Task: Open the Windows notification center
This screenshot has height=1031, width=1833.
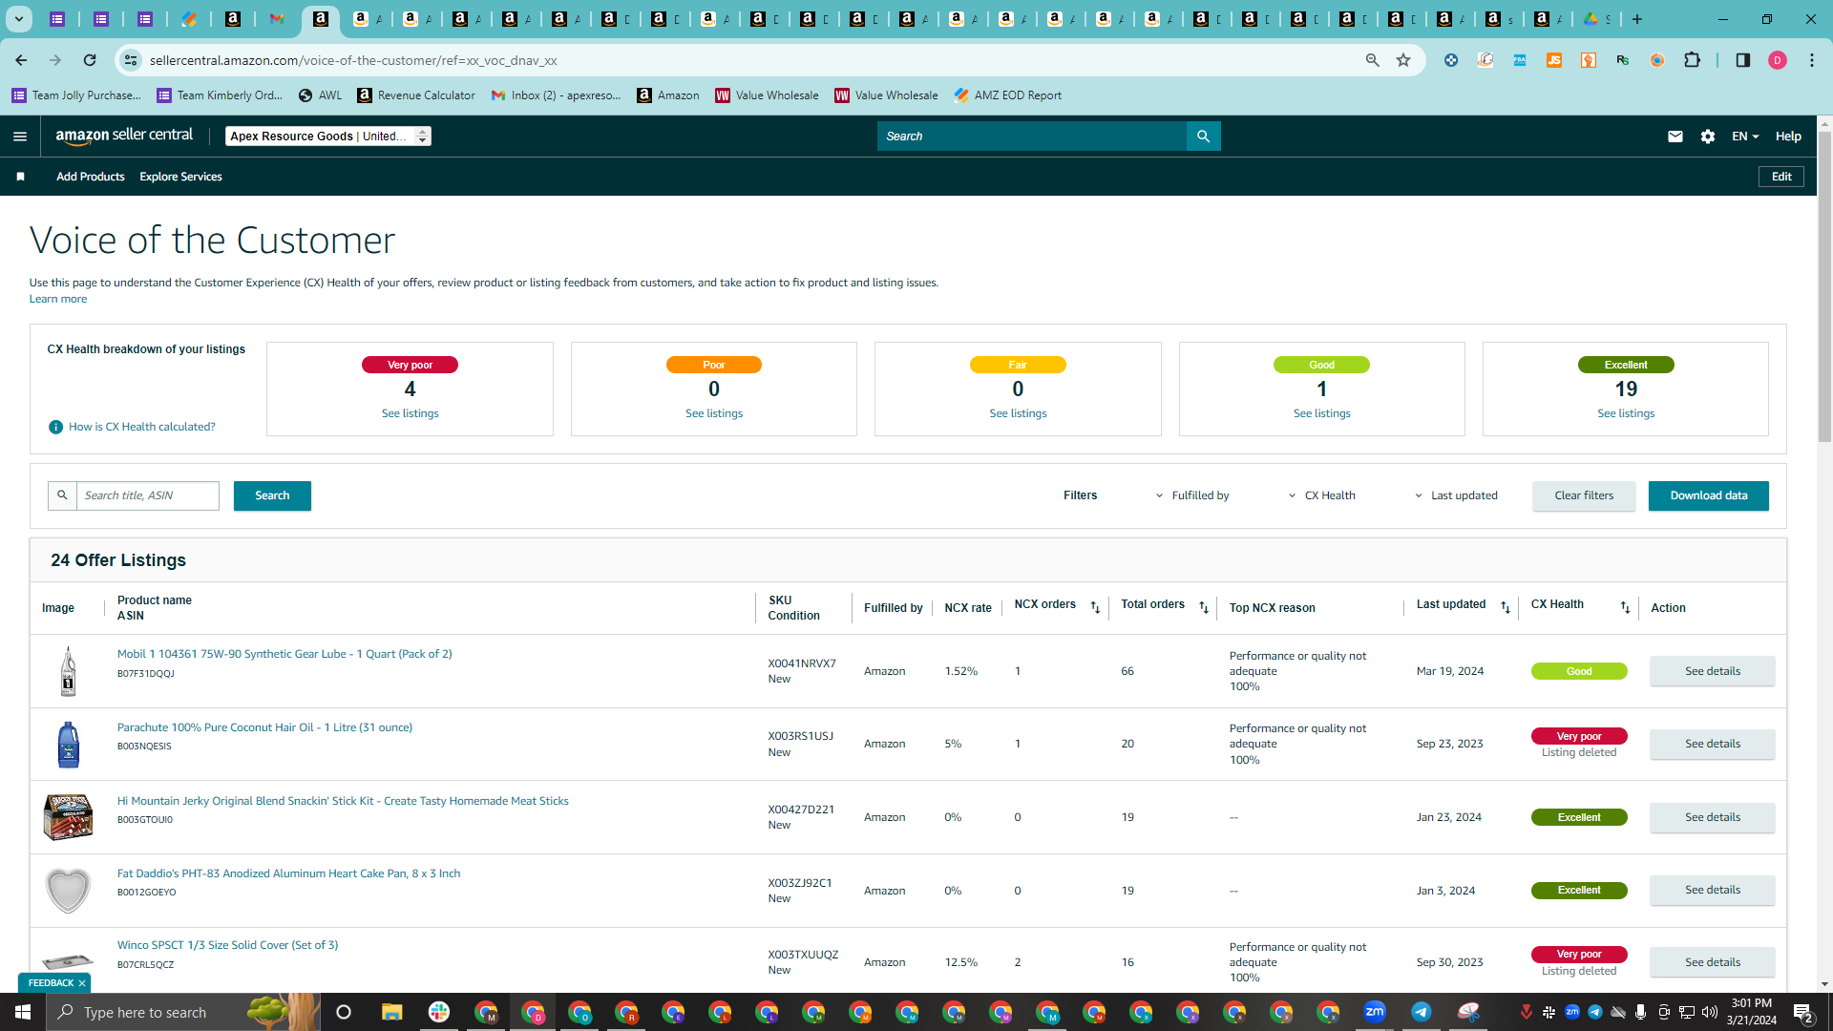Action: point(1803,1012)
